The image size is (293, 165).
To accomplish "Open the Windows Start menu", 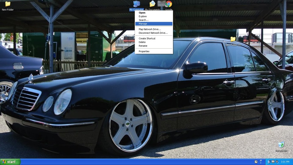I will click(10, 162).
